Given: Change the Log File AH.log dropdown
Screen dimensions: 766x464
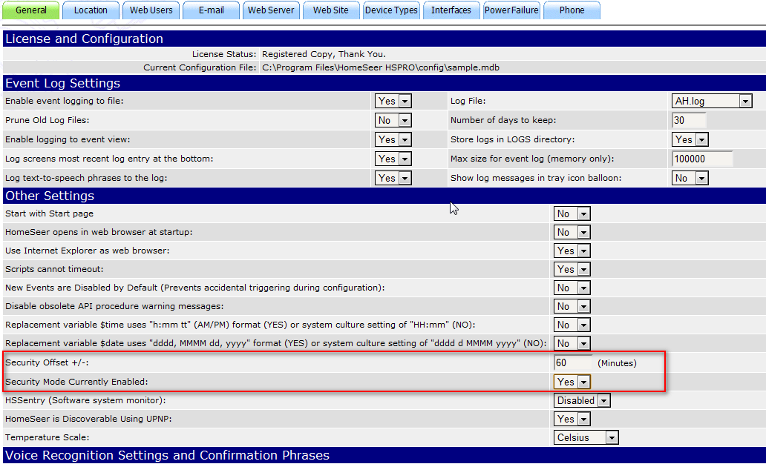Looking at the screenshot, I should (x=712, y=101).
